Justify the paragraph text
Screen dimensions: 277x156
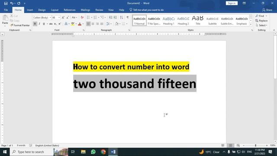pyautogui.click(x=102, y=24)
